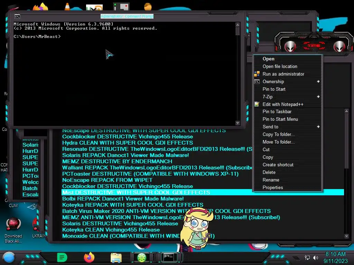
Task: Choose Copy from context menu
Action: 287,157
